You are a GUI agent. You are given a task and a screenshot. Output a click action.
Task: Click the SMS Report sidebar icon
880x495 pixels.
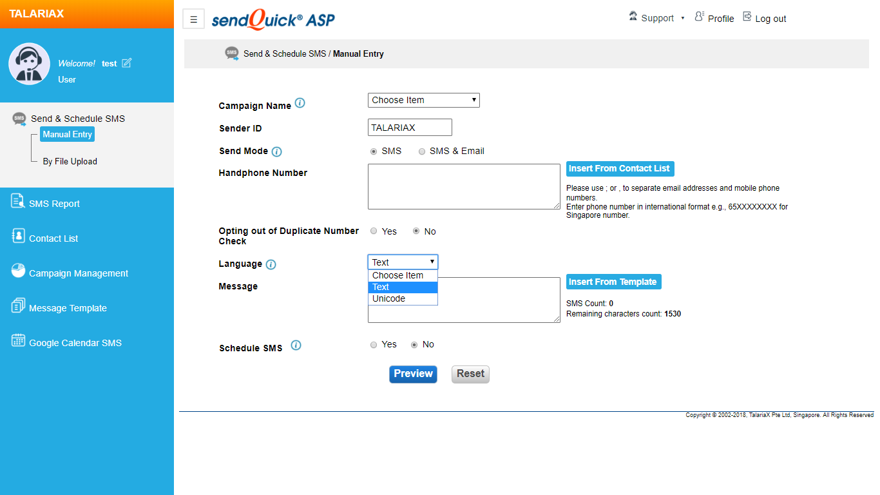(18, 201)
